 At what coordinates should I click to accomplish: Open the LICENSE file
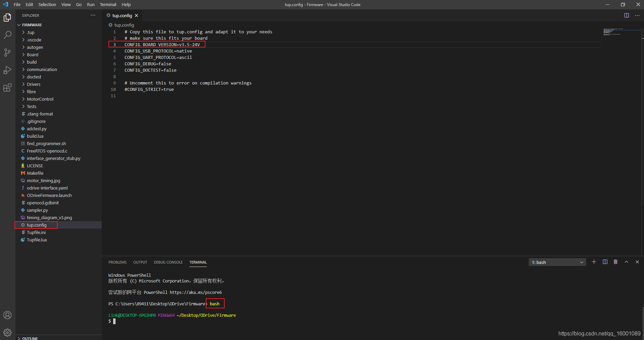click(35, 166)
